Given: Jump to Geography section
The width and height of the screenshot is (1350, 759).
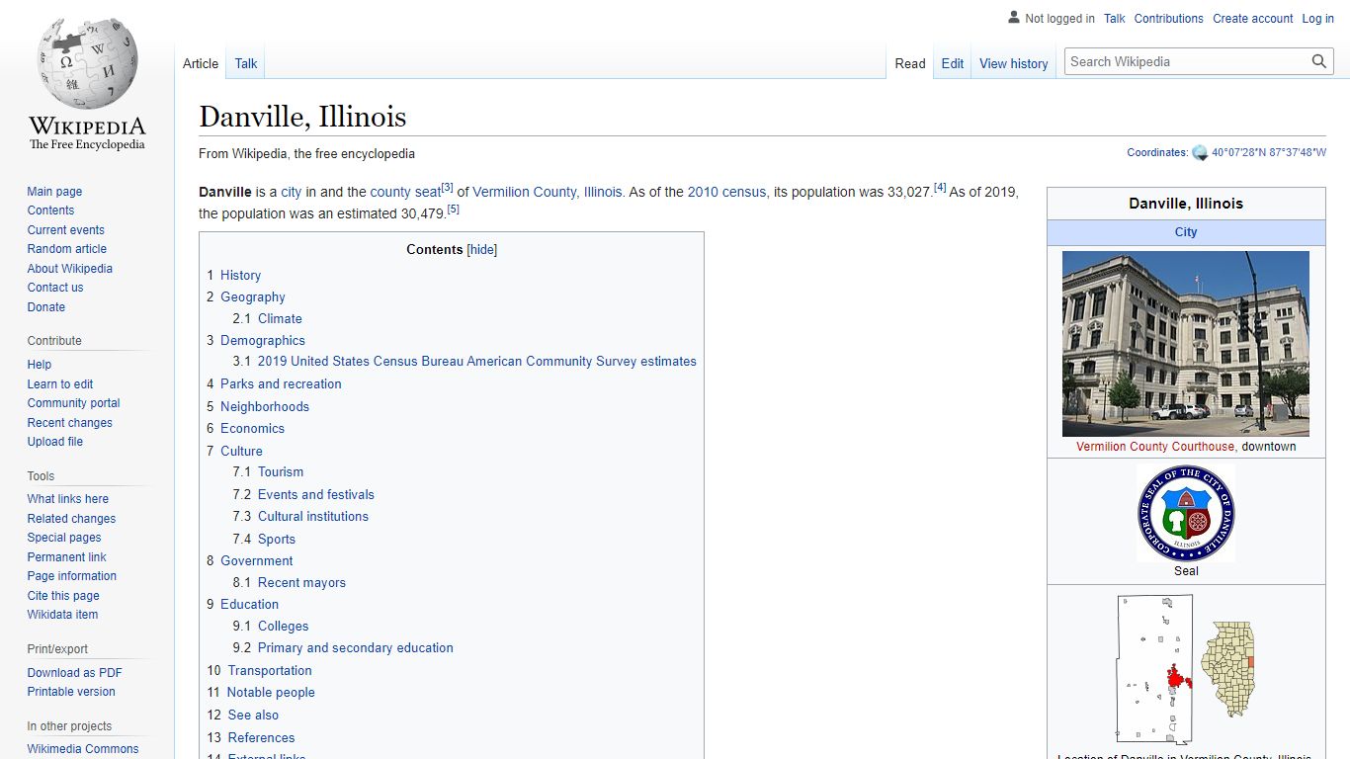Looking at the screenshot, I should coord(252,296).
